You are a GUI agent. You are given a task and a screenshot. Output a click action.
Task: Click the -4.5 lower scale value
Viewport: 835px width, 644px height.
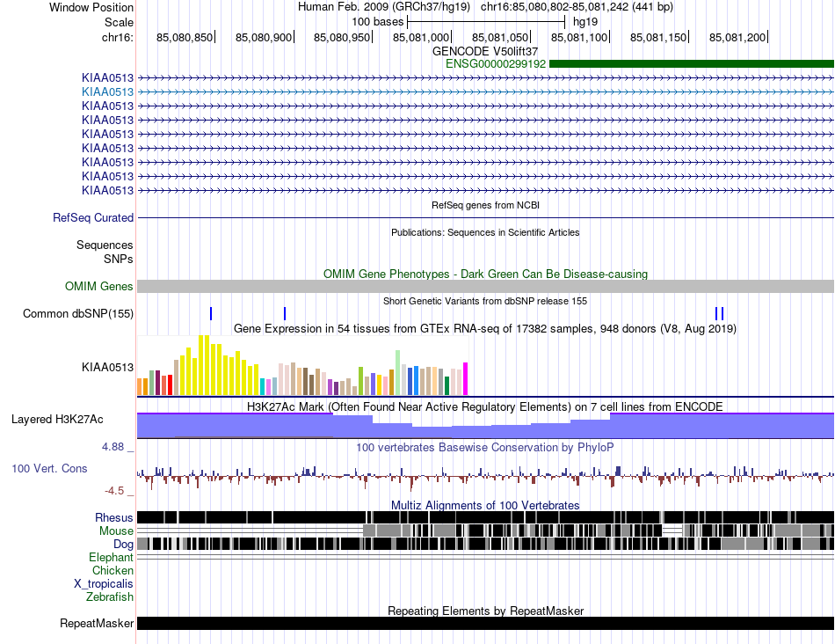point(114,490)
